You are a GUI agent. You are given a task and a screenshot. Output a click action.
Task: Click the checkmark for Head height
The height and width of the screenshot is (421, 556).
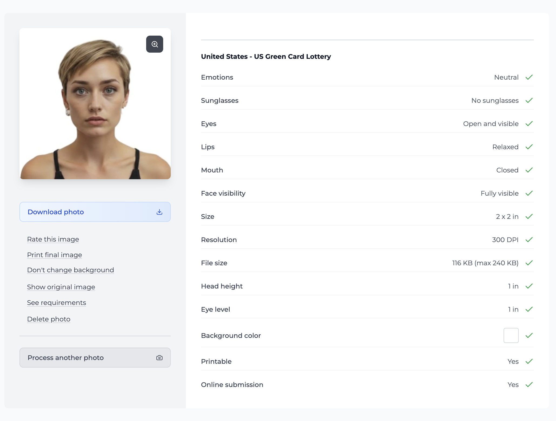(529, 286)
